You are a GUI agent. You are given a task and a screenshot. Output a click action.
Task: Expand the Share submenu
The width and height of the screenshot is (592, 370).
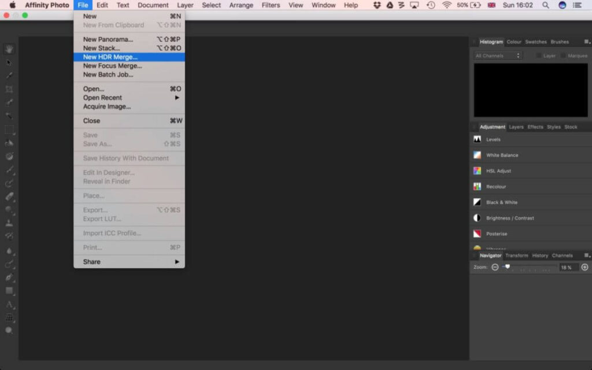point(129,262)
